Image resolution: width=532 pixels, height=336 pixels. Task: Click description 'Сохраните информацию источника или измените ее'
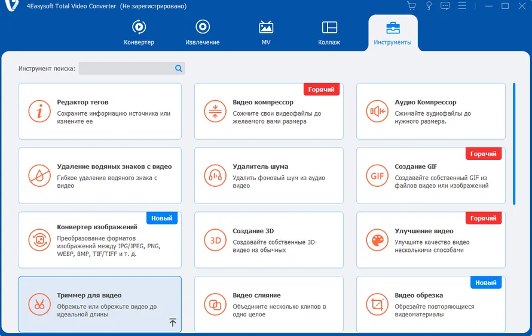[114, 117]
